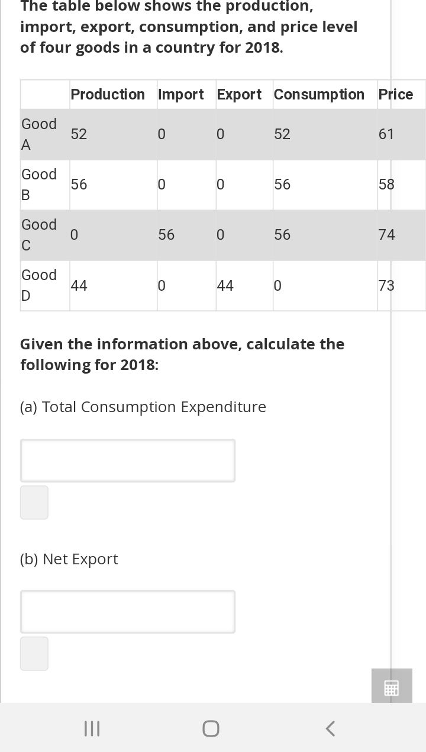
Task: Open the calculator widget icon
Action: pos(391,686)
